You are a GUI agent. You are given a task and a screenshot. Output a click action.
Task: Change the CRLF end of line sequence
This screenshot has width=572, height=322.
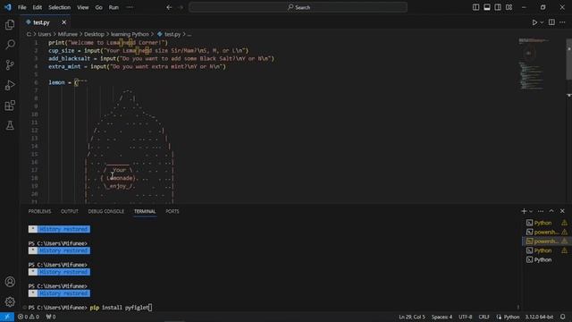[x=484, y=317]
